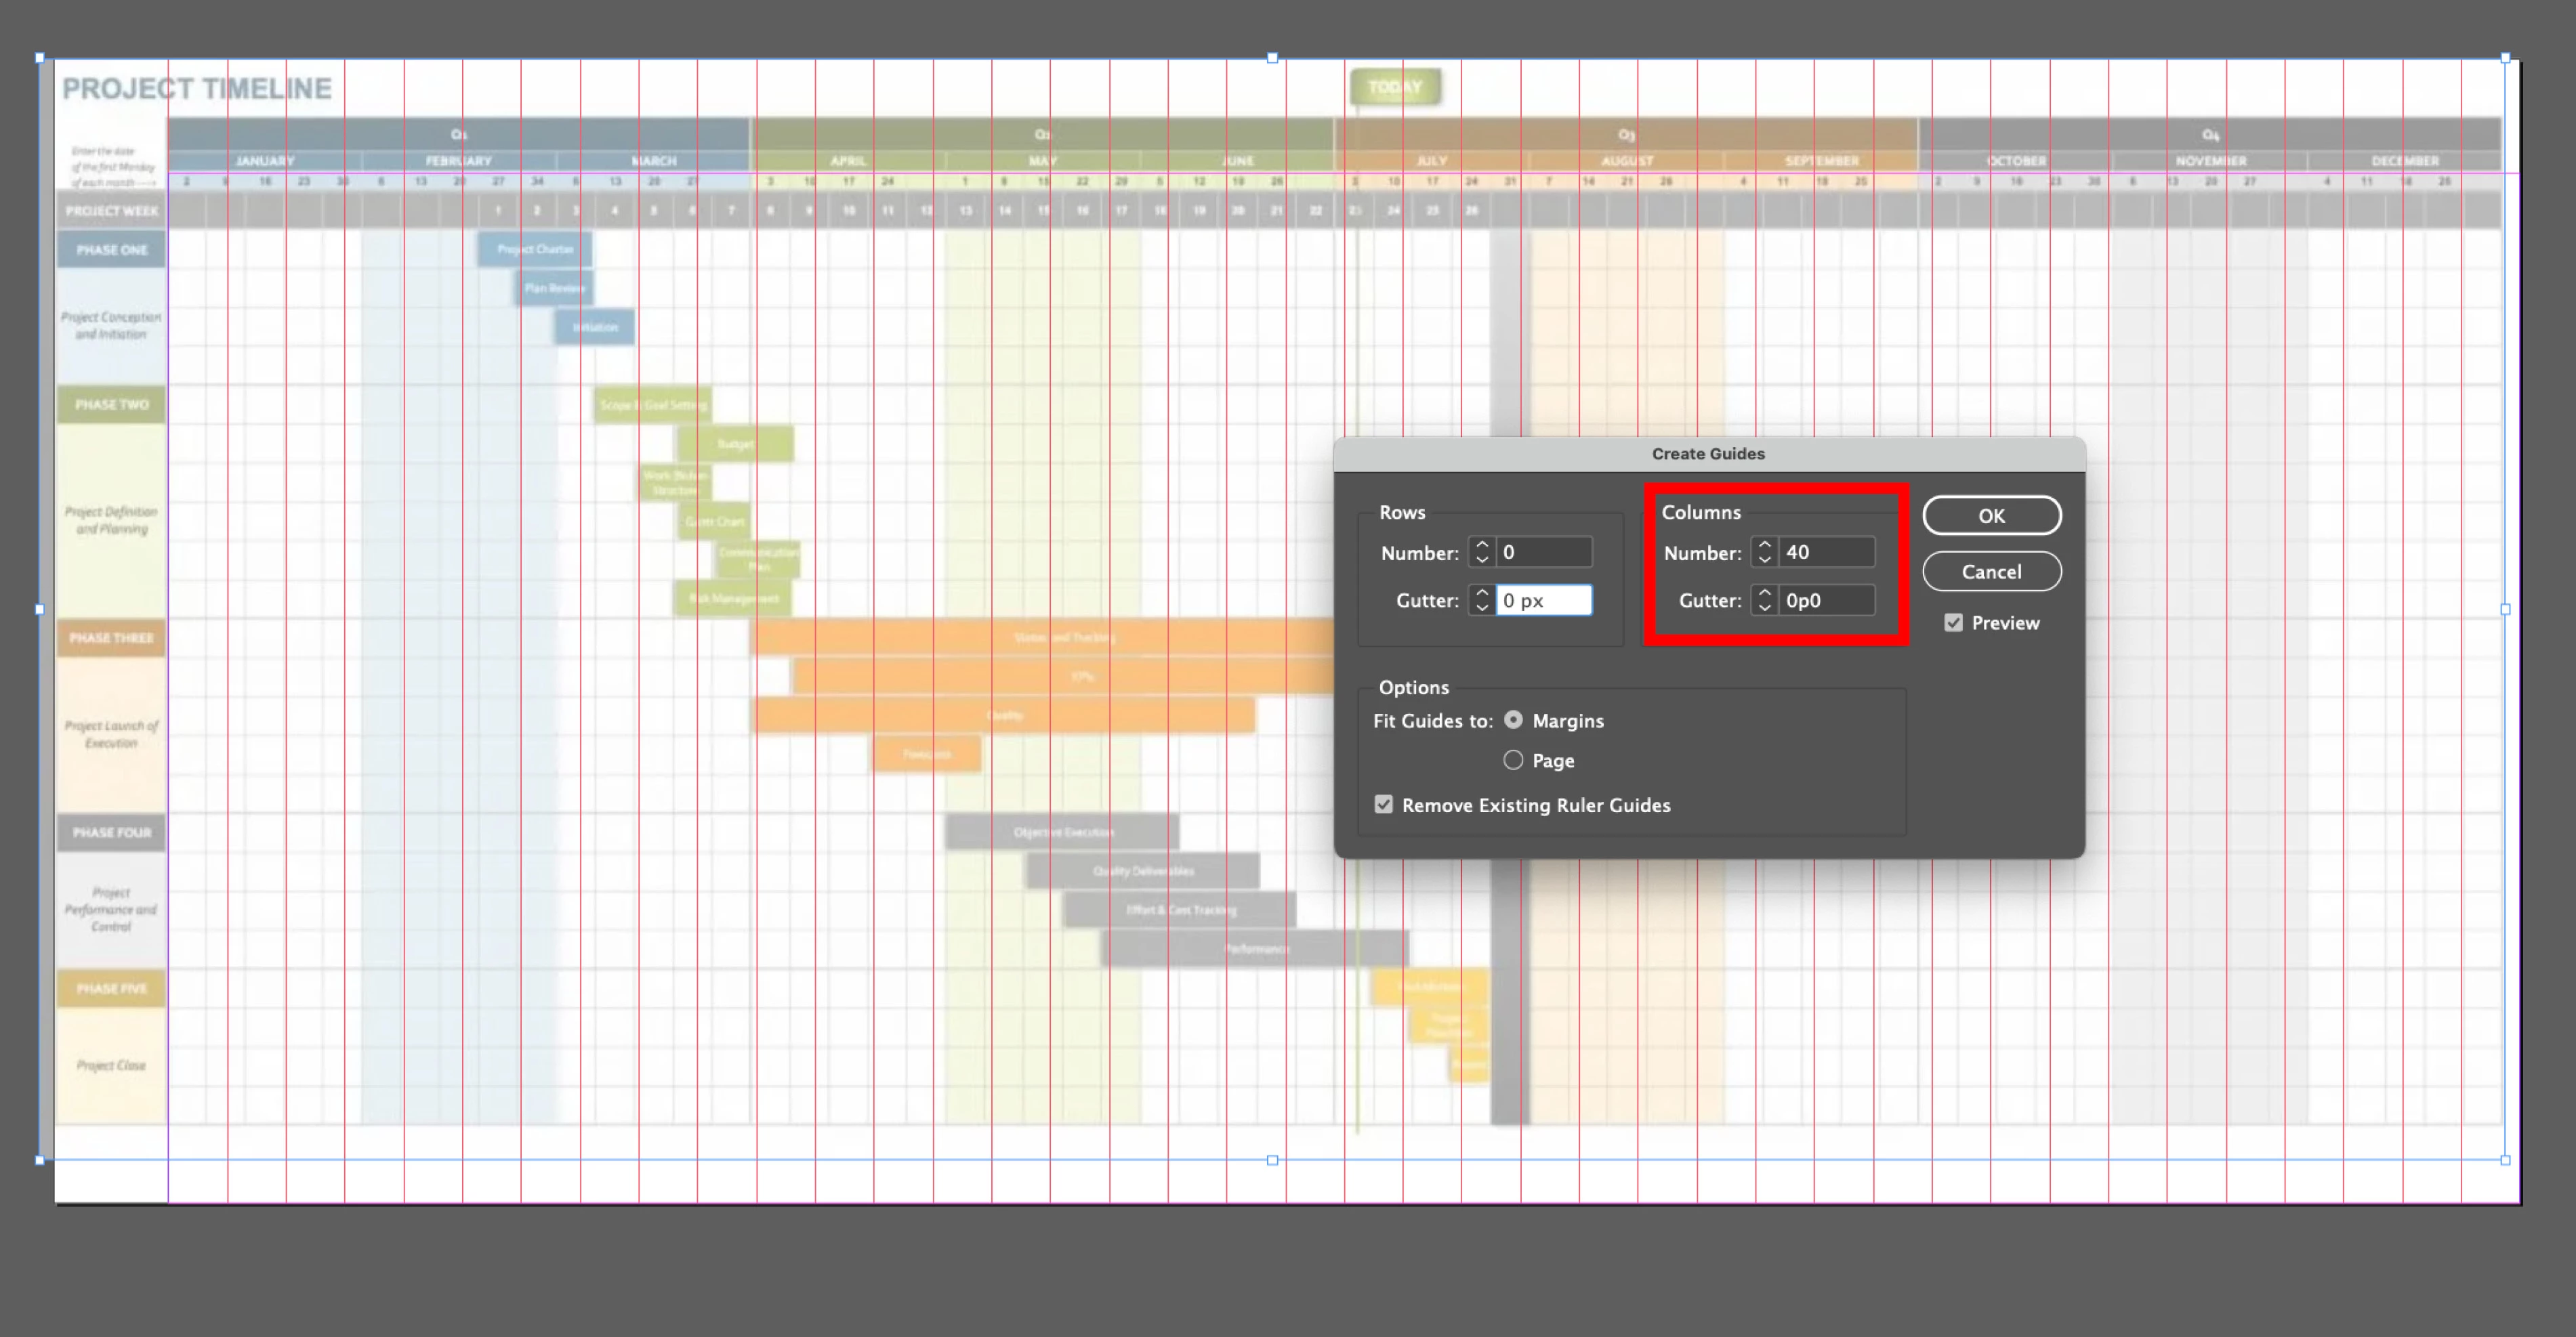Click the top-center frame selection handle
The height and width of the screenshot is (1337, 2576).
[1272, 58]
